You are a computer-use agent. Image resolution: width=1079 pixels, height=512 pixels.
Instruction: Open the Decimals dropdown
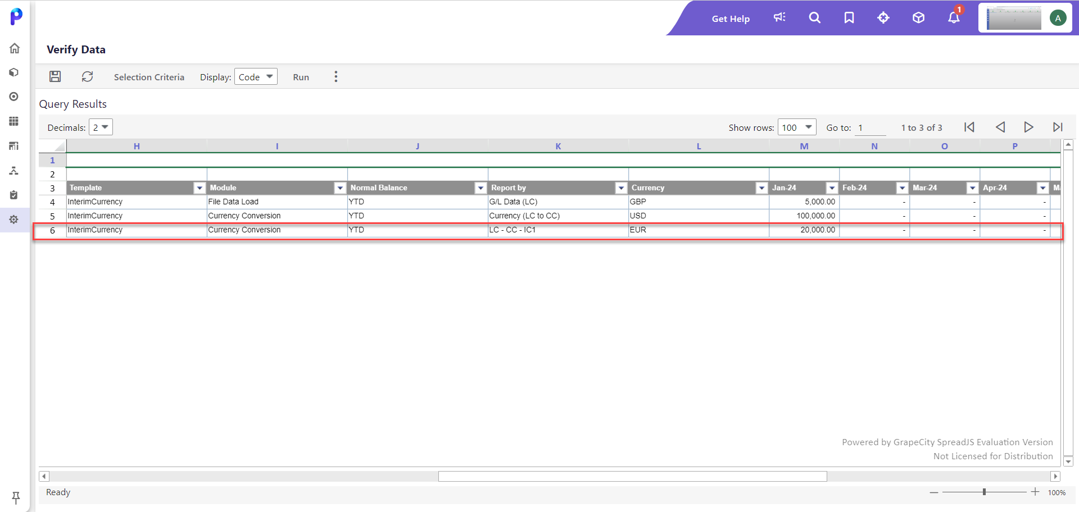[101, 127]
